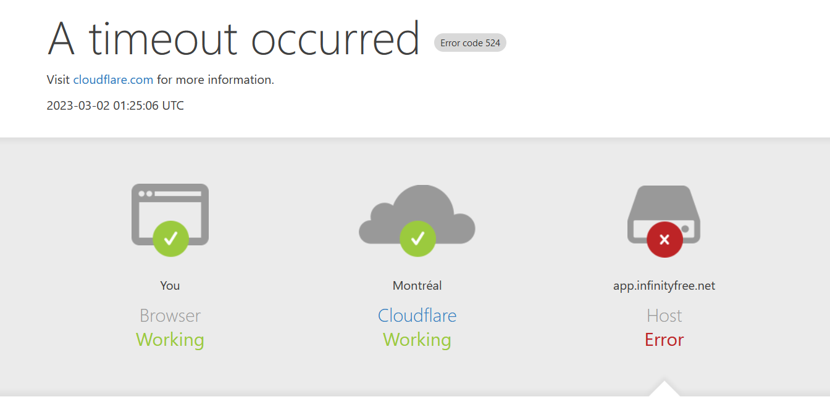Open the blue Cloudflare link

tap(417, 316)
